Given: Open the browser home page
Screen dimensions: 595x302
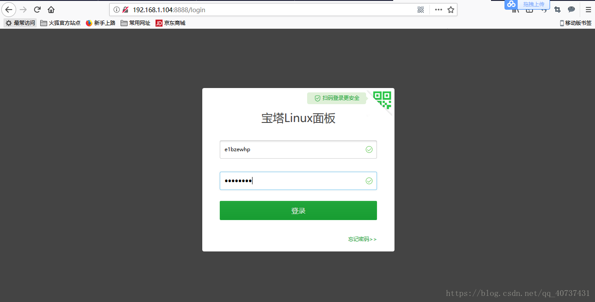Looking at the screenshot, I should pos(51,10).
